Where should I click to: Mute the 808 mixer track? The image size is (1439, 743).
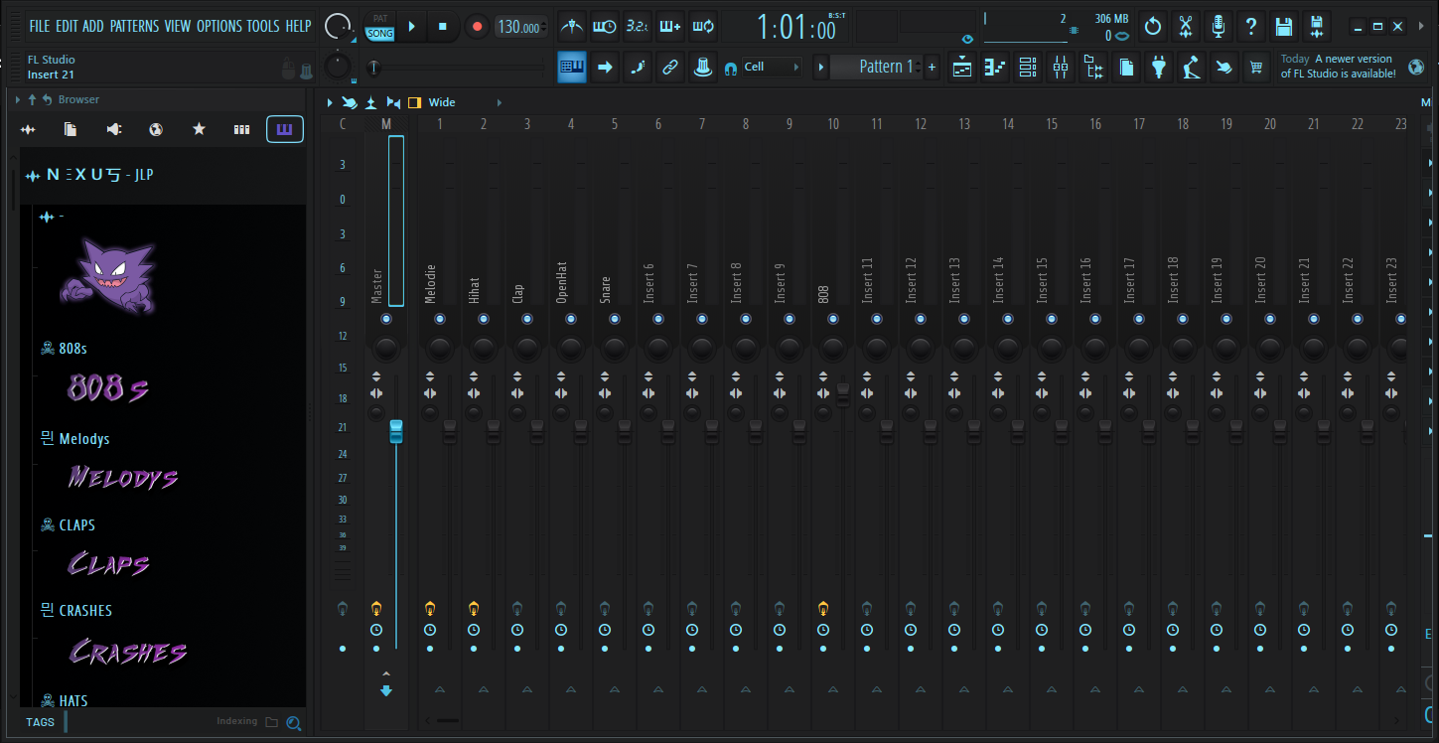pyautogui.click(x=822, y=649)
